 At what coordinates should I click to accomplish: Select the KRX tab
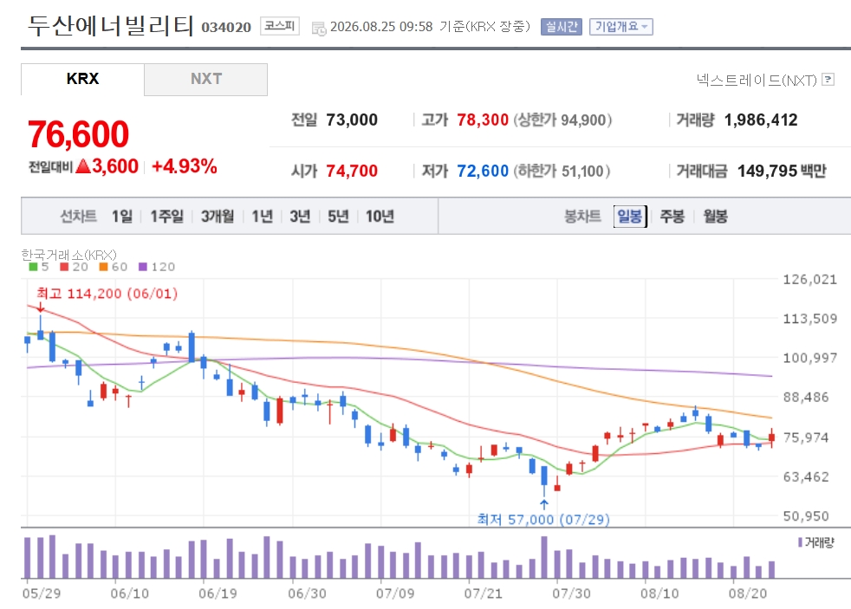pyautogui.click(x=82, y=79)
